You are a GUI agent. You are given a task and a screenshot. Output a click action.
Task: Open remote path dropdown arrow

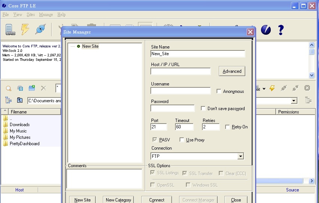point(294,100)
